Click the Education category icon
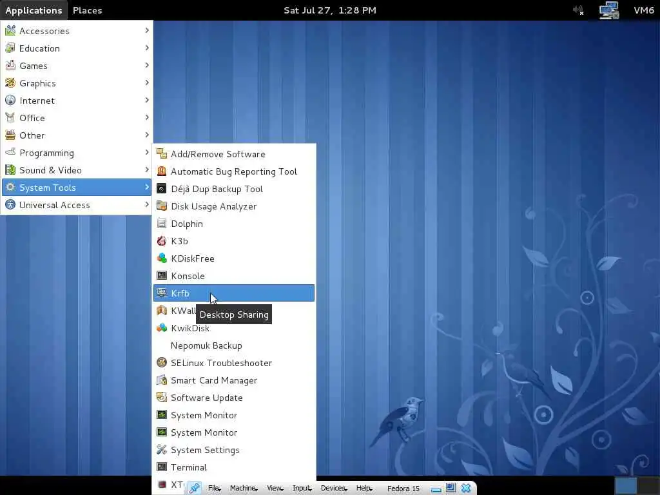The image size is (660, 495). [10, 48]
